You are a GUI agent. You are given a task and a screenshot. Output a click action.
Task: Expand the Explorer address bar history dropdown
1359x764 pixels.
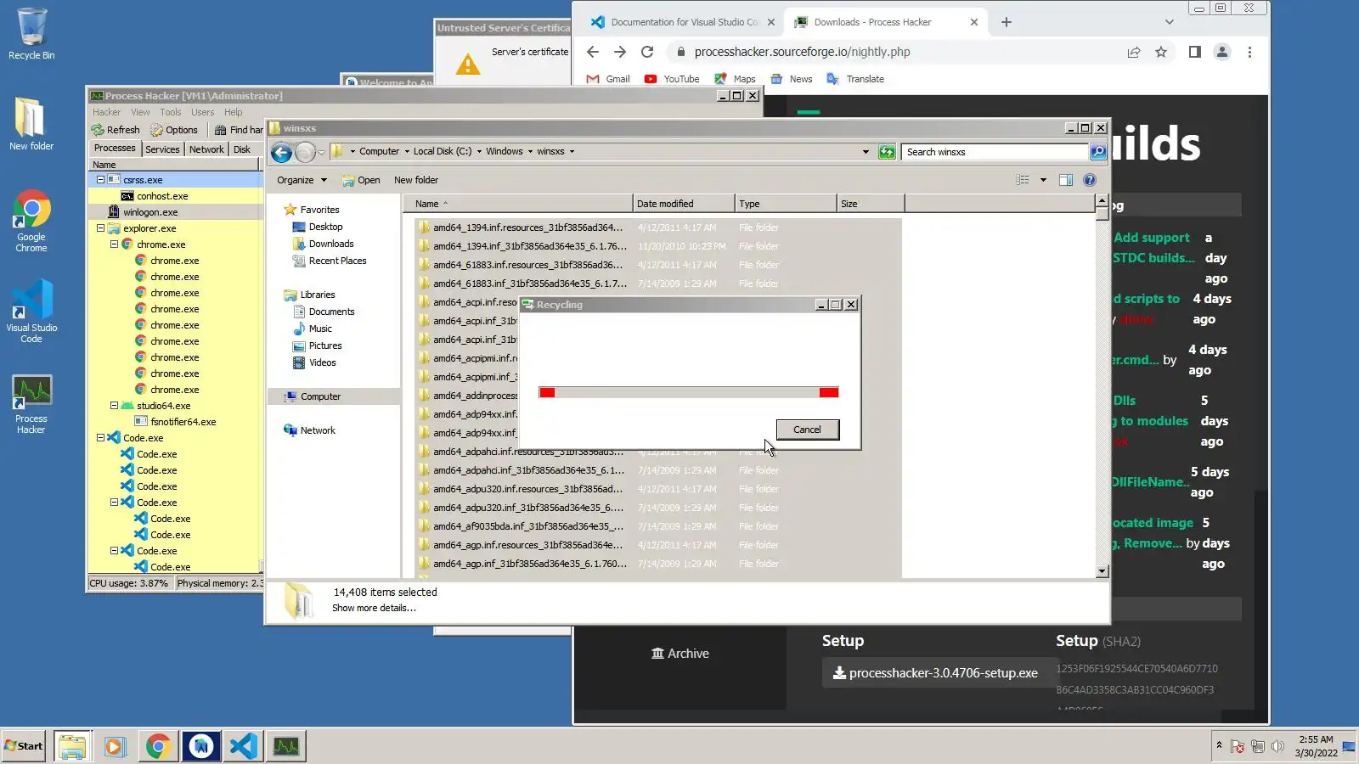(x=866, y=152)
